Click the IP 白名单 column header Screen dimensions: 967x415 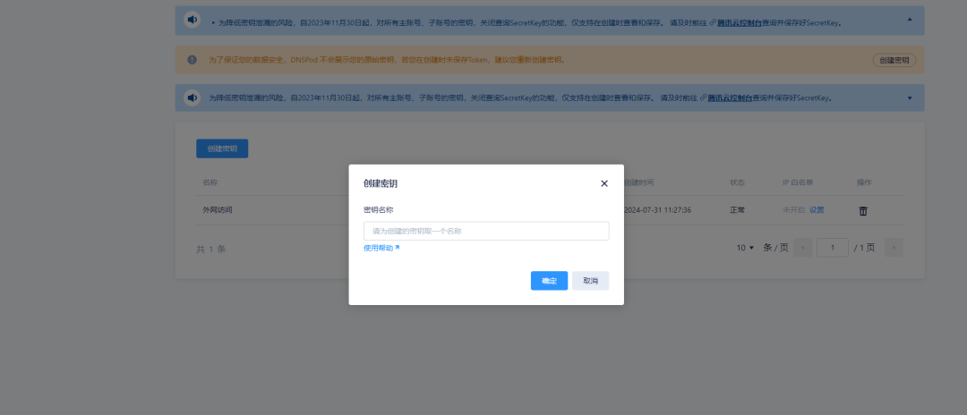(798, 182)
